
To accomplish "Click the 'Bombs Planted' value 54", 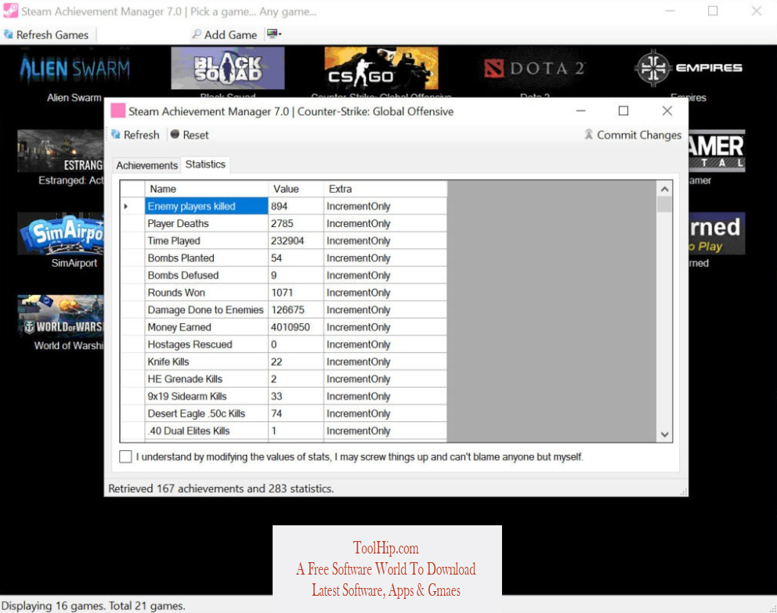I will pyautogui.click(x=296, y=258).
